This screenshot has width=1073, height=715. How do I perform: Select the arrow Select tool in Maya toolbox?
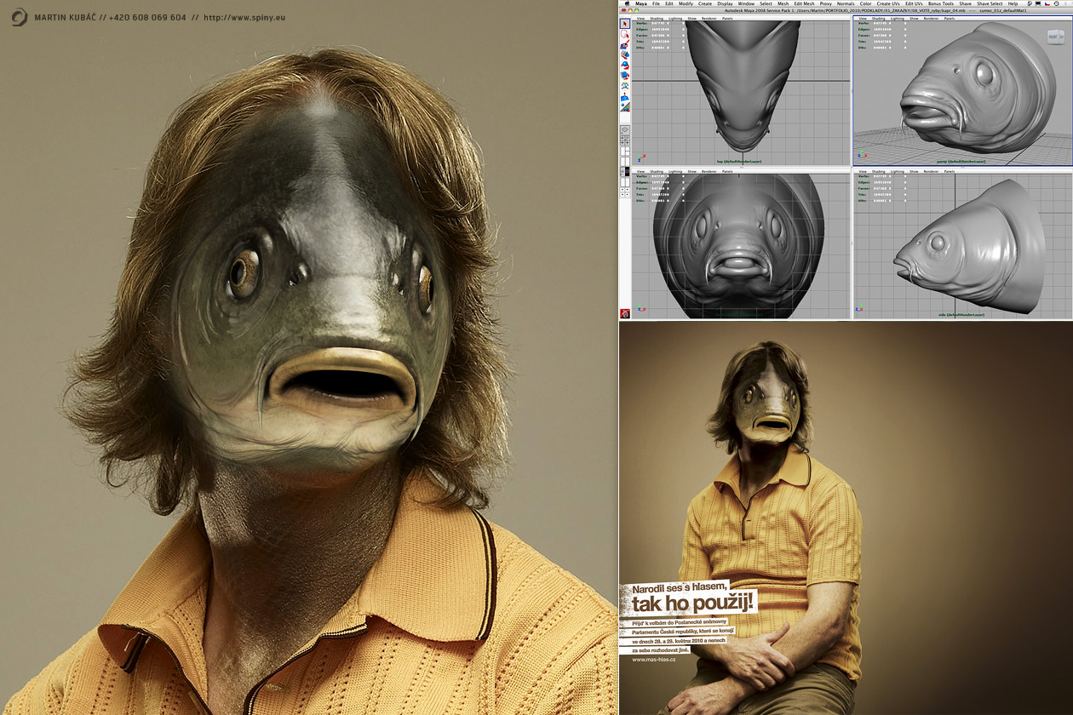click(x=625, y=24)
